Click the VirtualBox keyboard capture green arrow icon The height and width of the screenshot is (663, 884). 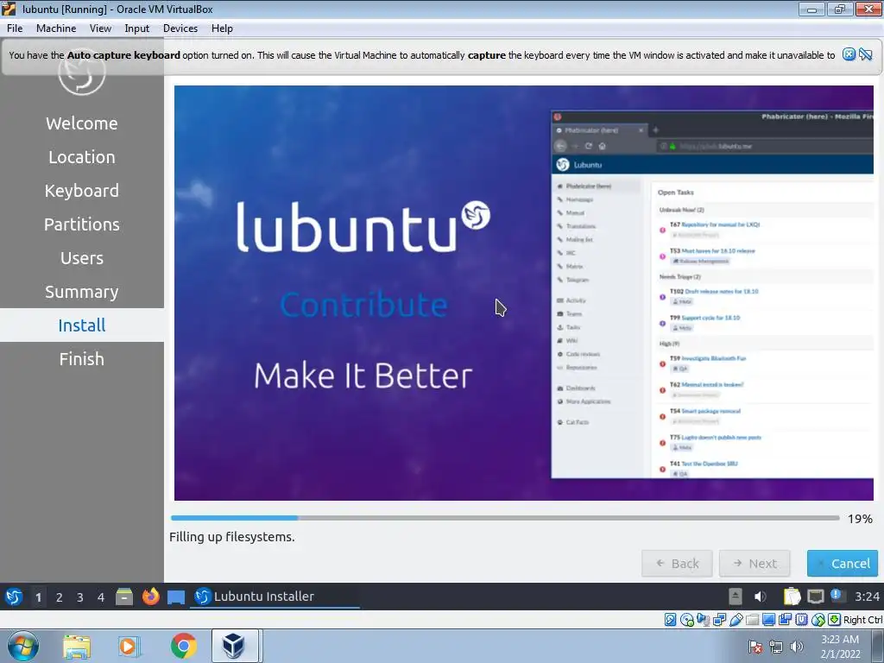pyautogui.click(x=835, y=620)
